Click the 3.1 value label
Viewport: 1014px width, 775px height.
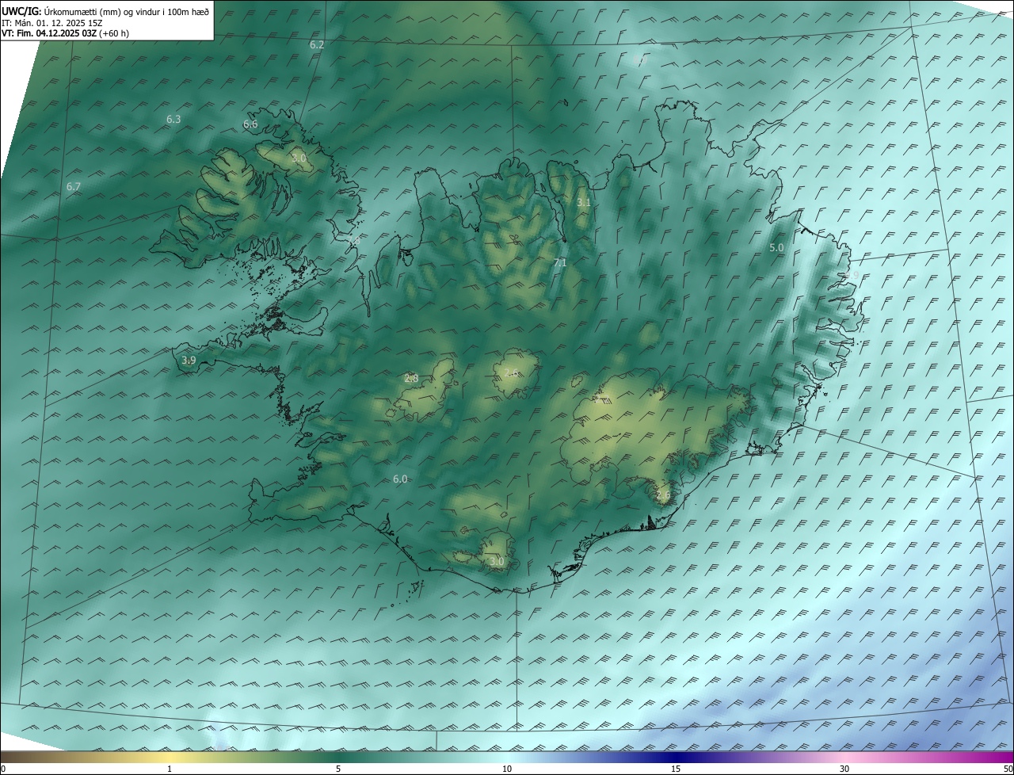[x=583, y=203]
